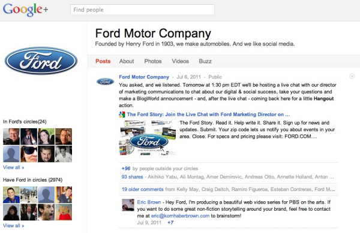Open the Ford Story preview thumbnail

(x=148, y=138)
